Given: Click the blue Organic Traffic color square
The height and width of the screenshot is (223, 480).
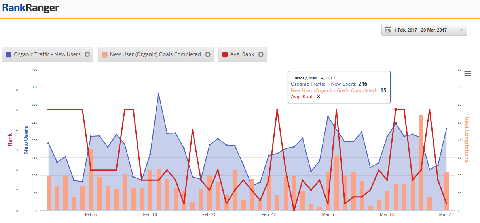Looking at the screenshot, I should [9, 54].
